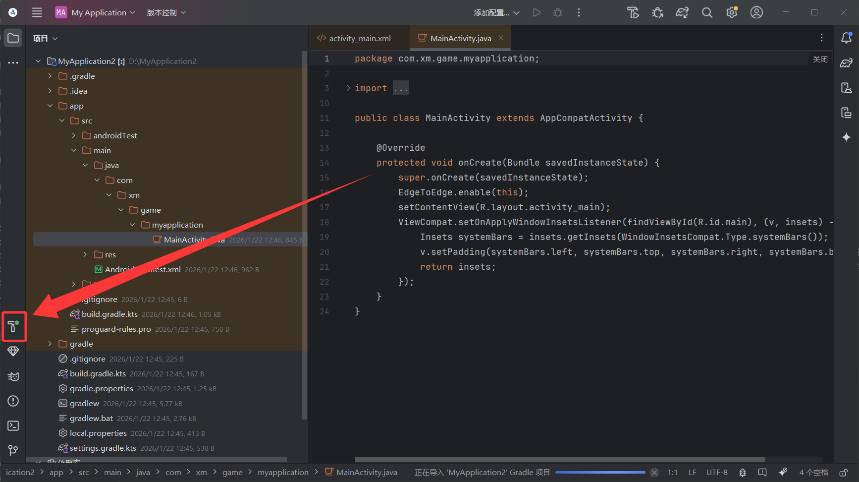
Task: Open the Build tool window hammer icon
Action: point(13,326)
